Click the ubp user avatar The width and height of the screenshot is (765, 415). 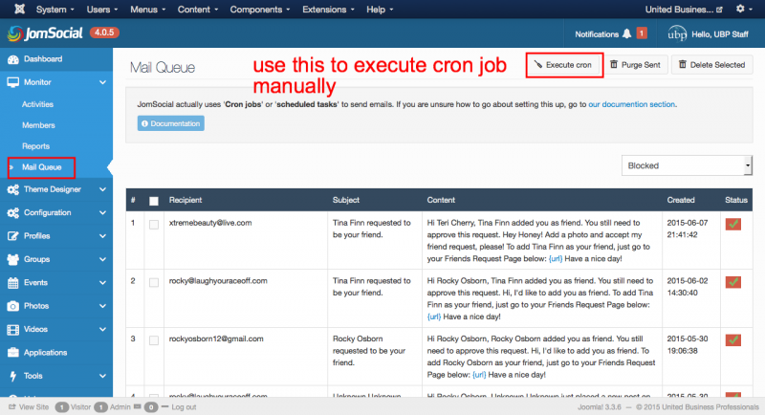677,33
